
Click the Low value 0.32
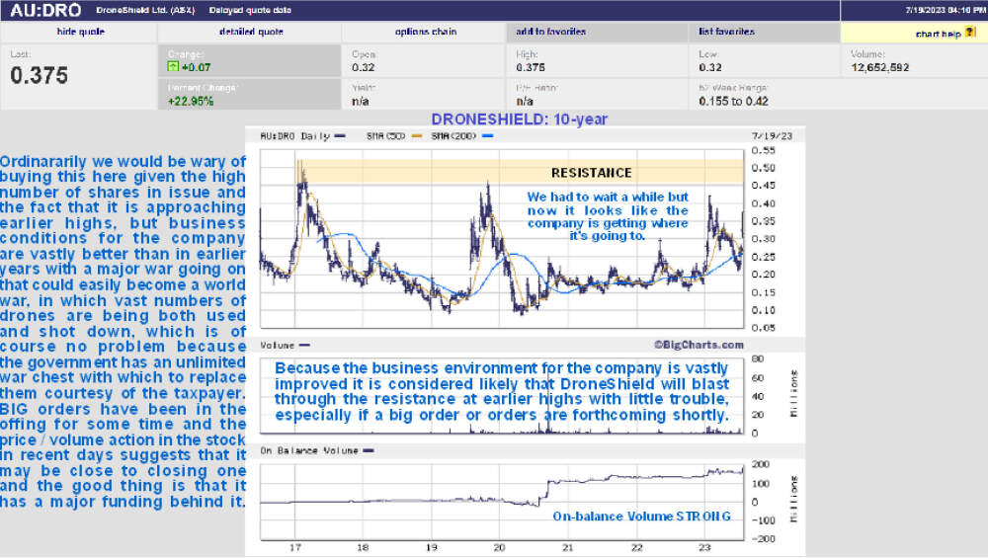tap(710, 67)
